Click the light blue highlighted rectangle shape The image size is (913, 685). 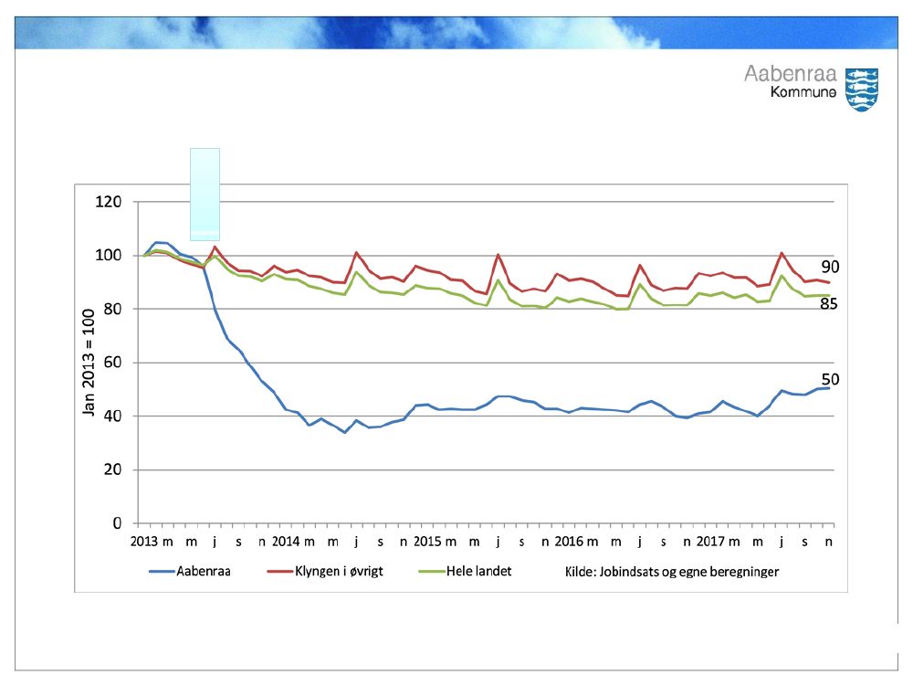[205, 194]
